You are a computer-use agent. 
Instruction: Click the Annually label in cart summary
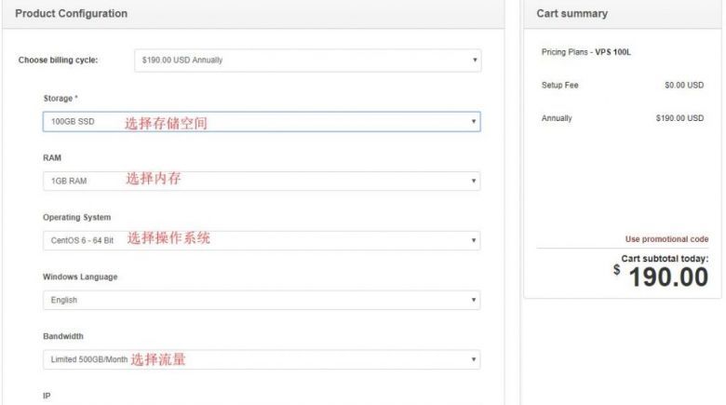tap(557, 118)
